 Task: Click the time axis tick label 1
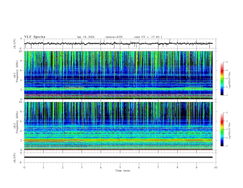click(43, 167)
